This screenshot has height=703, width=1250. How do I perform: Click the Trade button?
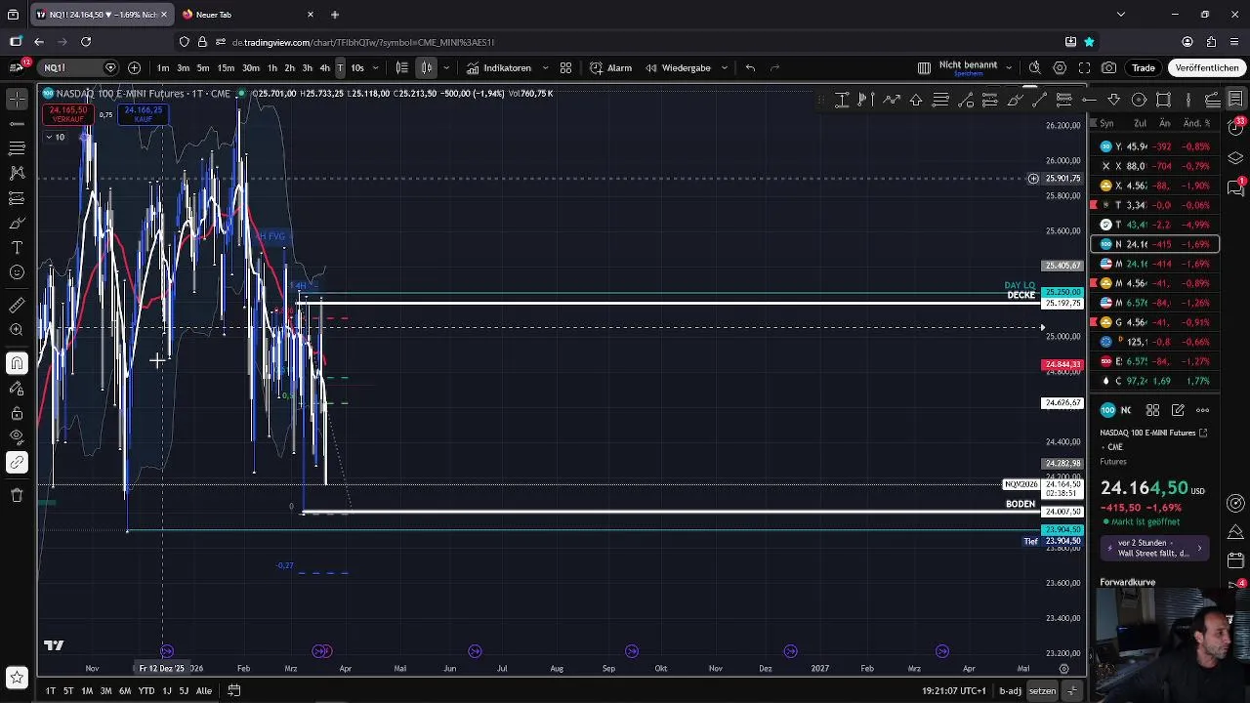[1144, 67]
